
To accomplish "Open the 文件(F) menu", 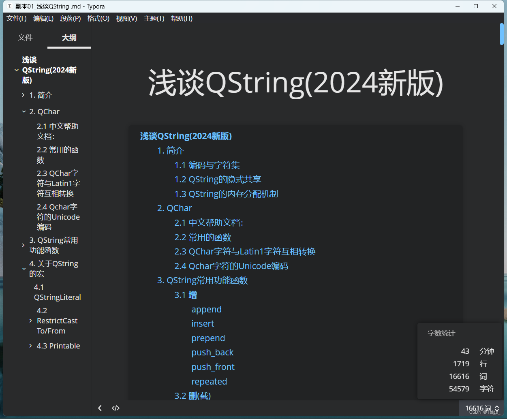I will [17, 18].
